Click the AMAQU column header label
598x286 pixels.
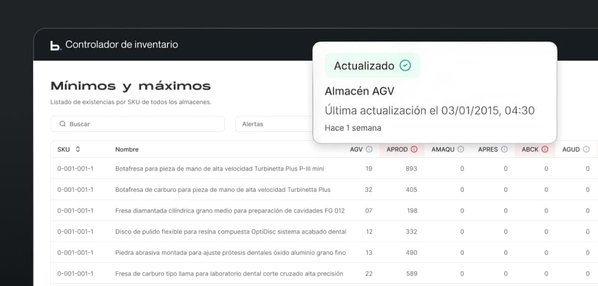[443, 149]
